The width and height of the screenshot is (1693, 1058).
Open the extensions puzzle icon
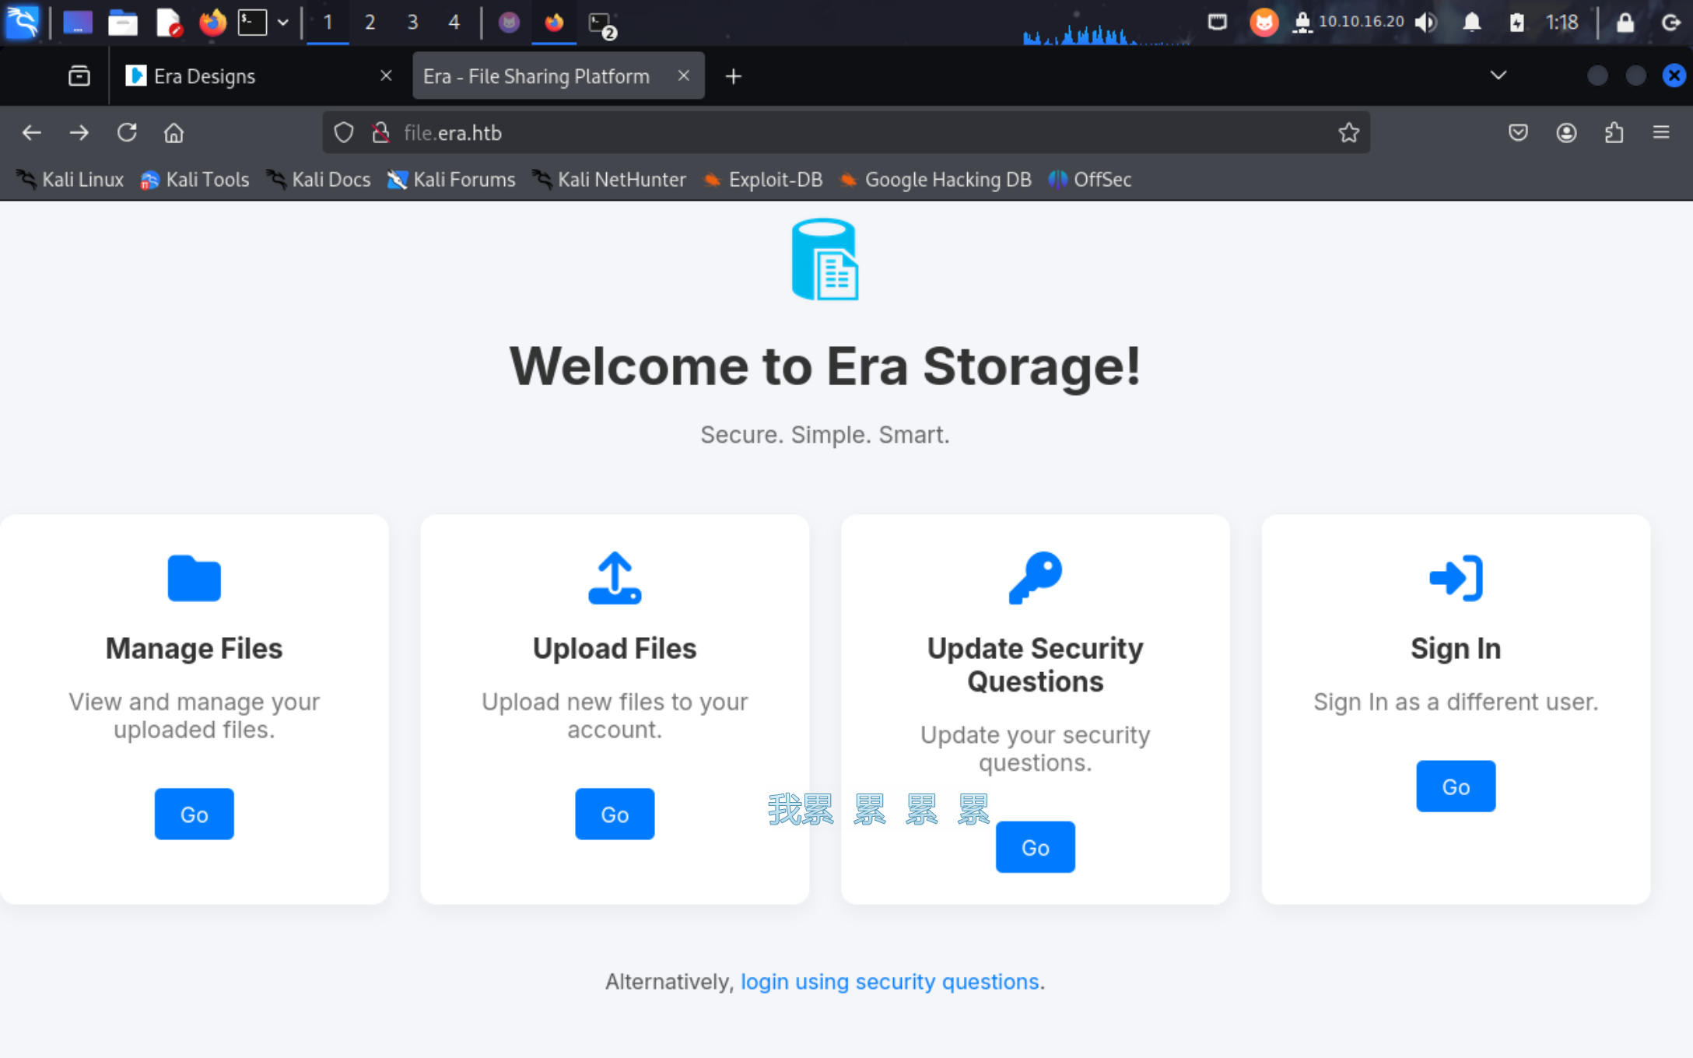click(x=1614, y=133)
